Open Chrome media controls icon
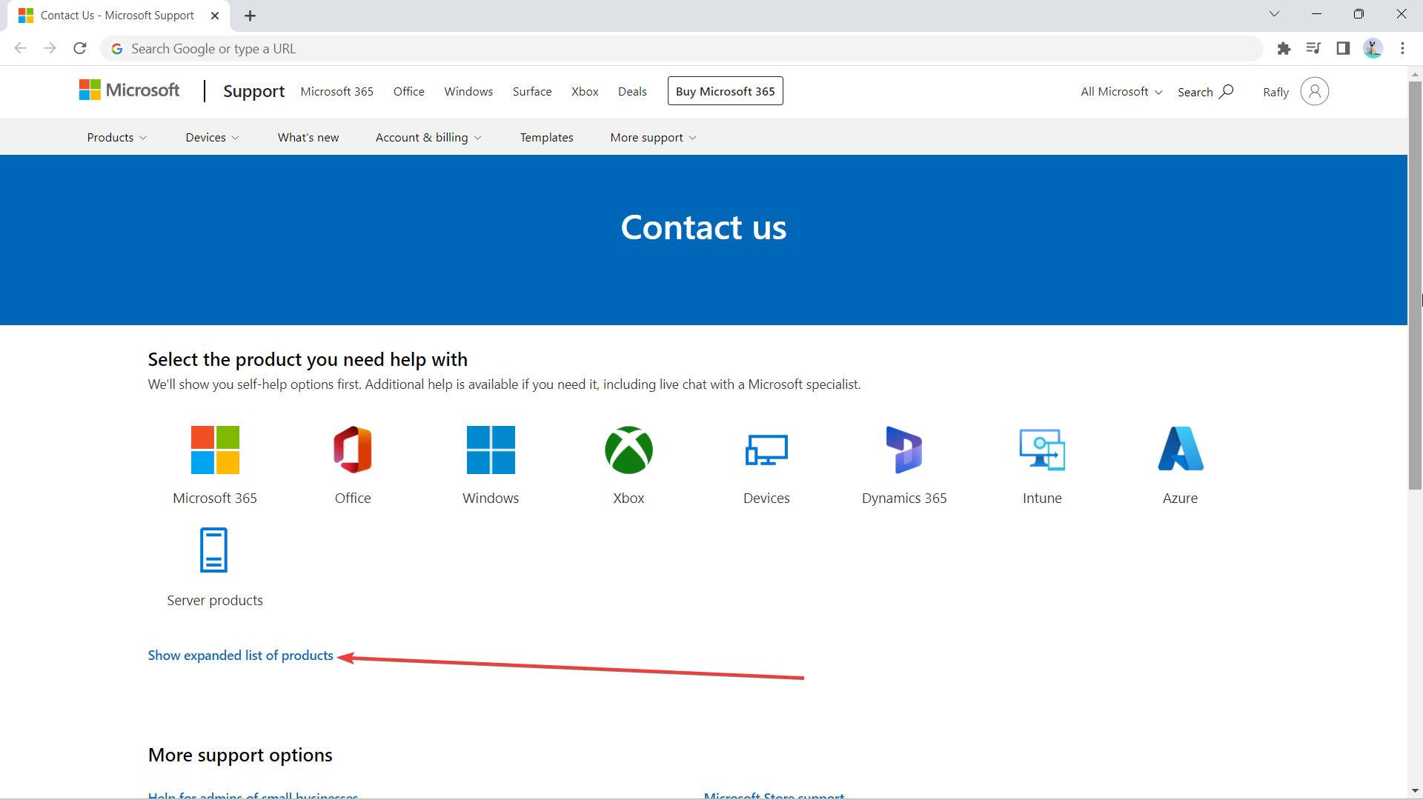Screen dimensions: 1423x800 point(1313,49)
